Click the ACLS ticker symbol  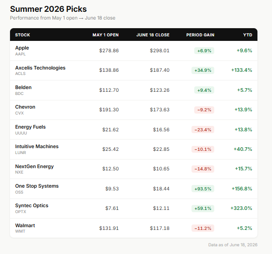coord(20,74)
